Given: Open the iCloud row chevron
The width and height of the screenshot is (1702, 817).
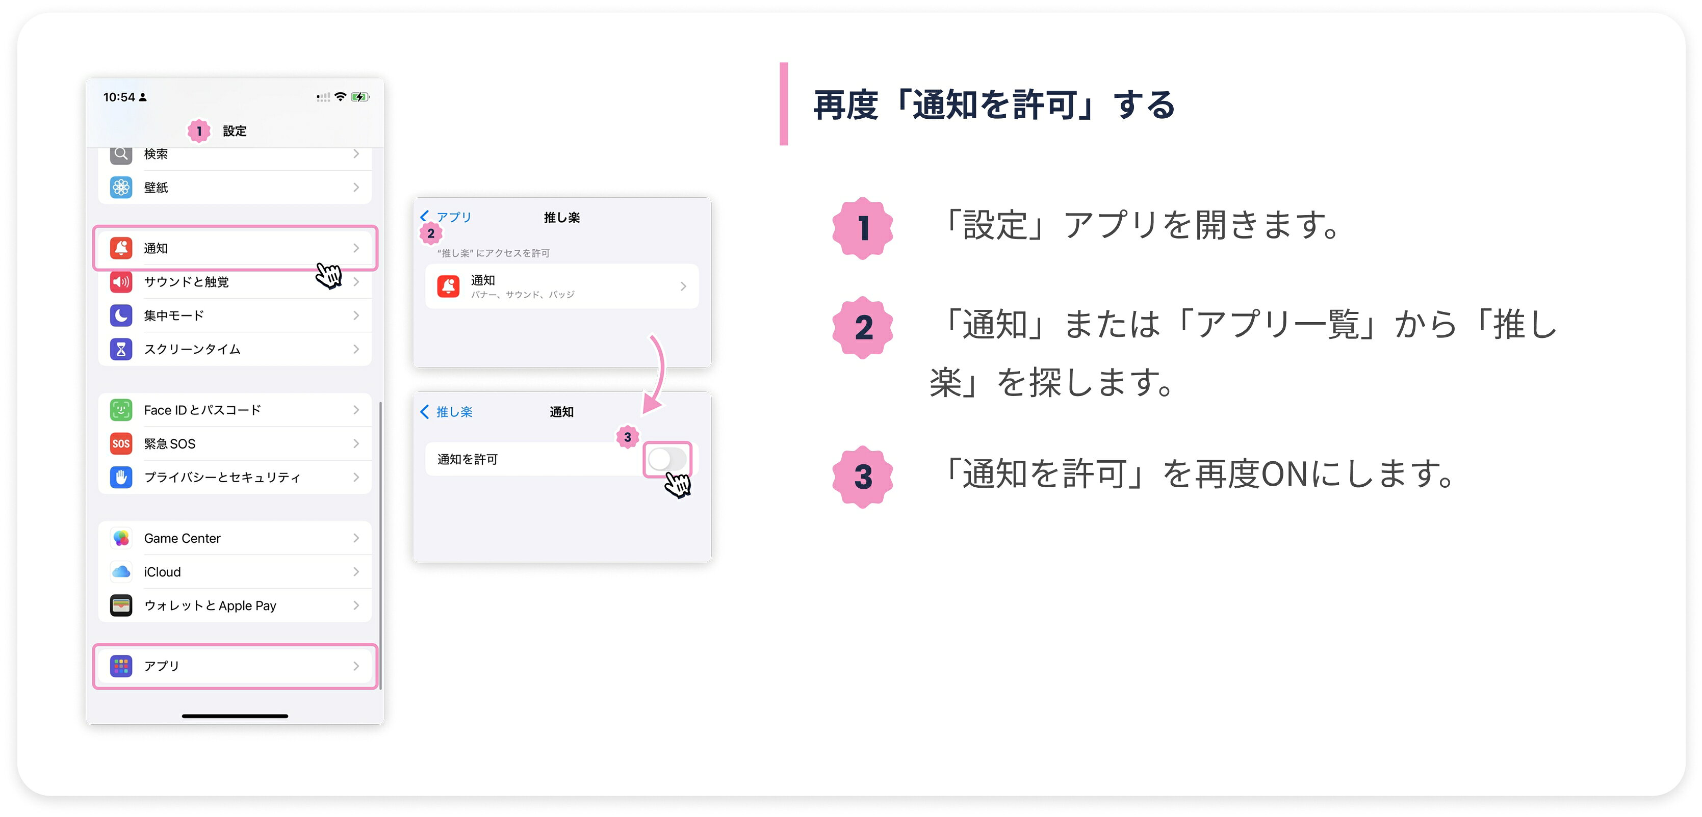Looking at the screenshot, I should coord(356,571).
